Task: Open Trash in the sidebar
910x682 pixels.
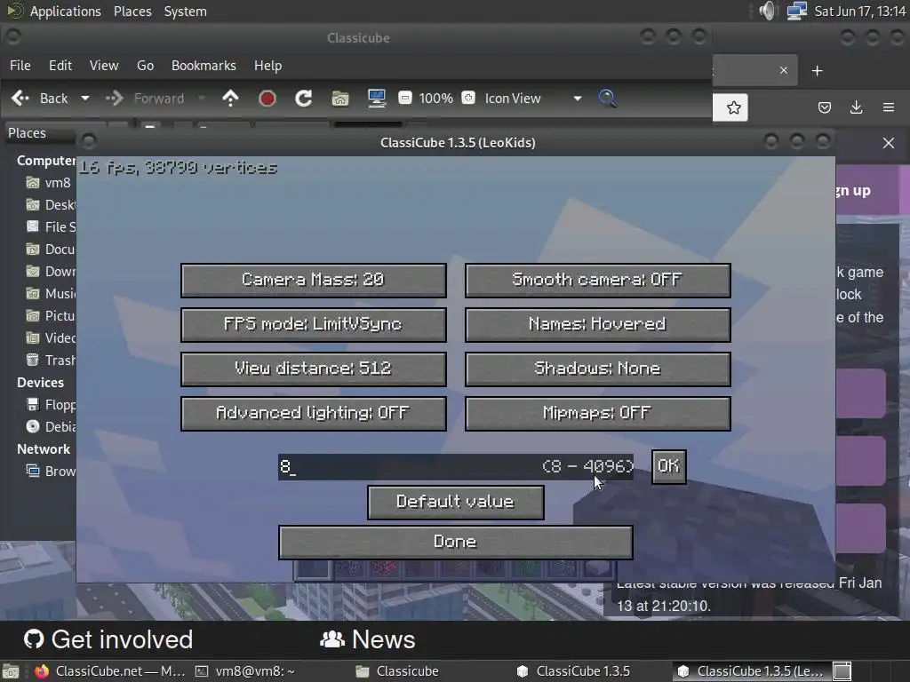Action: (51, 361)
